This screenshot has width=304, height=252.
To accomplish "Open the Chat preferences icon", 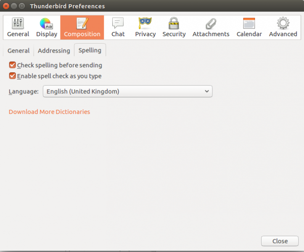I will pyautogui.click(x=118, y=27).
